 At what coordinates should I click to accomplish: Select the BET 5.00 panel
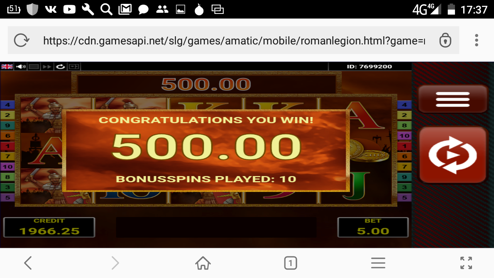pyautogui.click(x=373, y=227)
